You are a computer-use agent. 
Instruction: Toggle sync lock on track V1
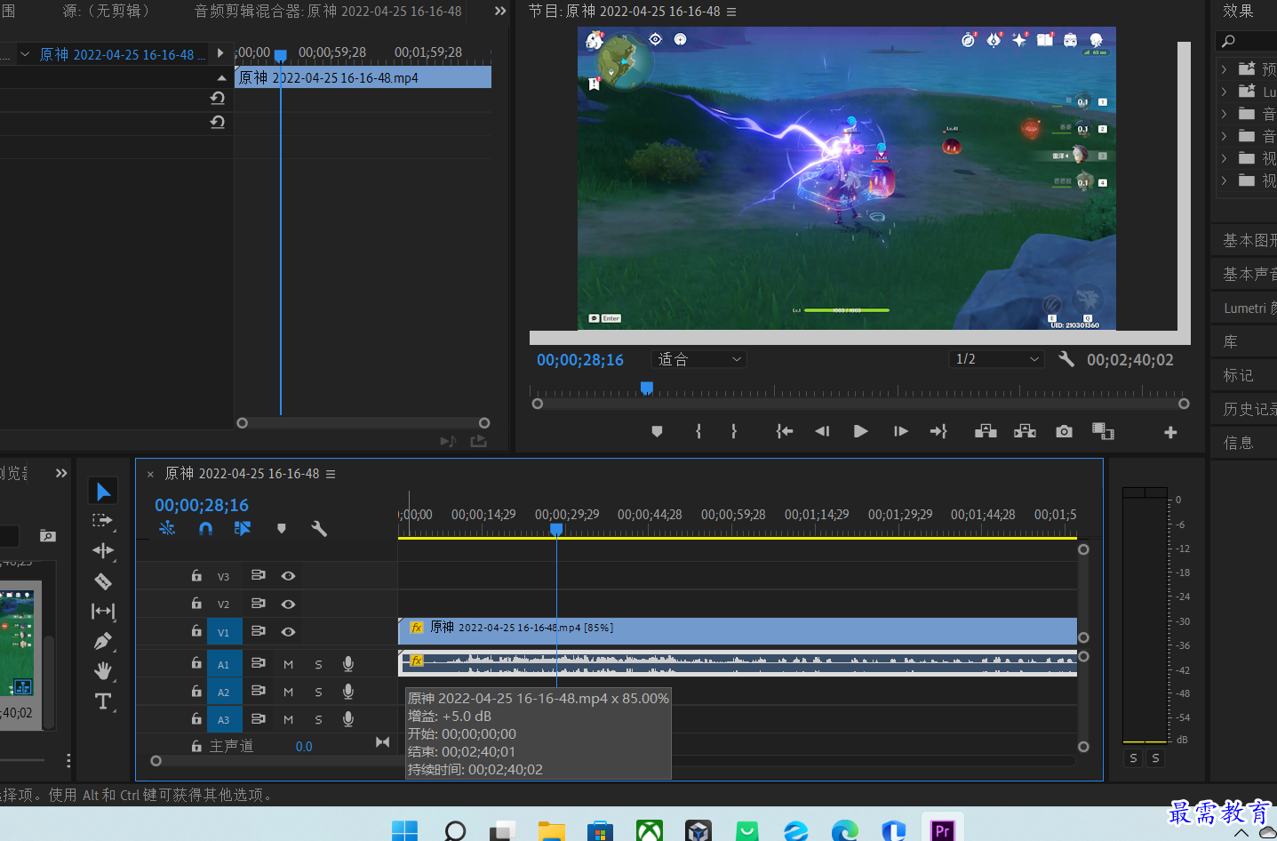[x=258, y=631]
